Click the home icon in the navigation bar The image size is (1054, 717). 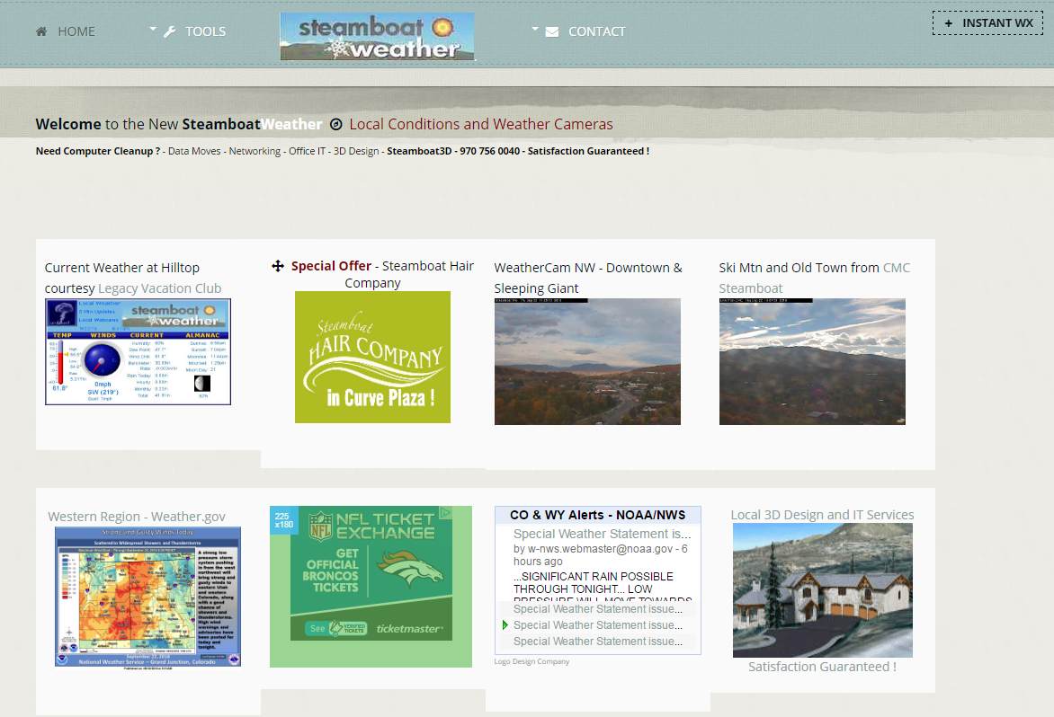41,31
